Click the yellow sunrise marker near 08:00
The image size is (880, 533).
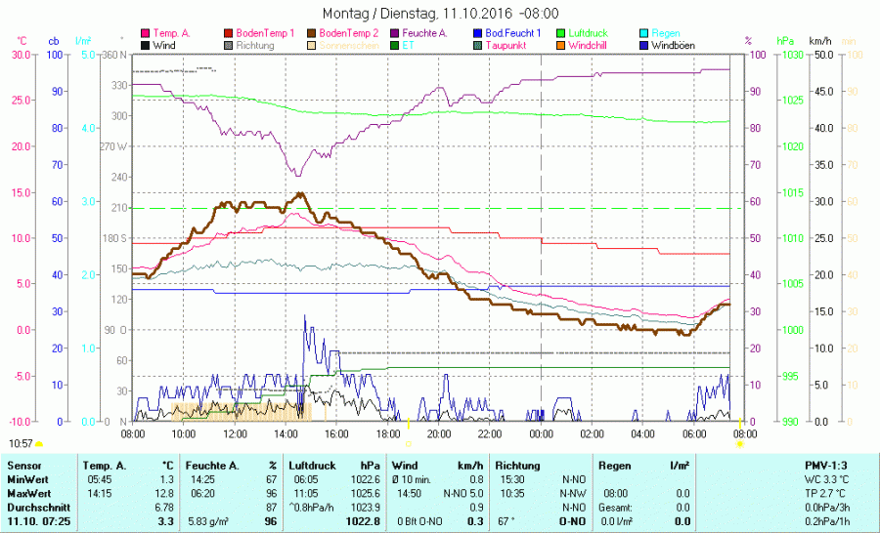(x=740, y=443)
